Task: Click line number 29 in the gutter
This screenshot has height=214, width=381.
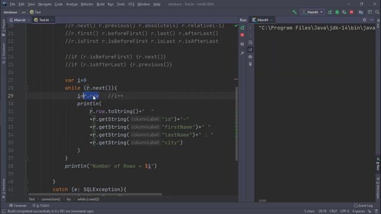Action: coord(11,96)
